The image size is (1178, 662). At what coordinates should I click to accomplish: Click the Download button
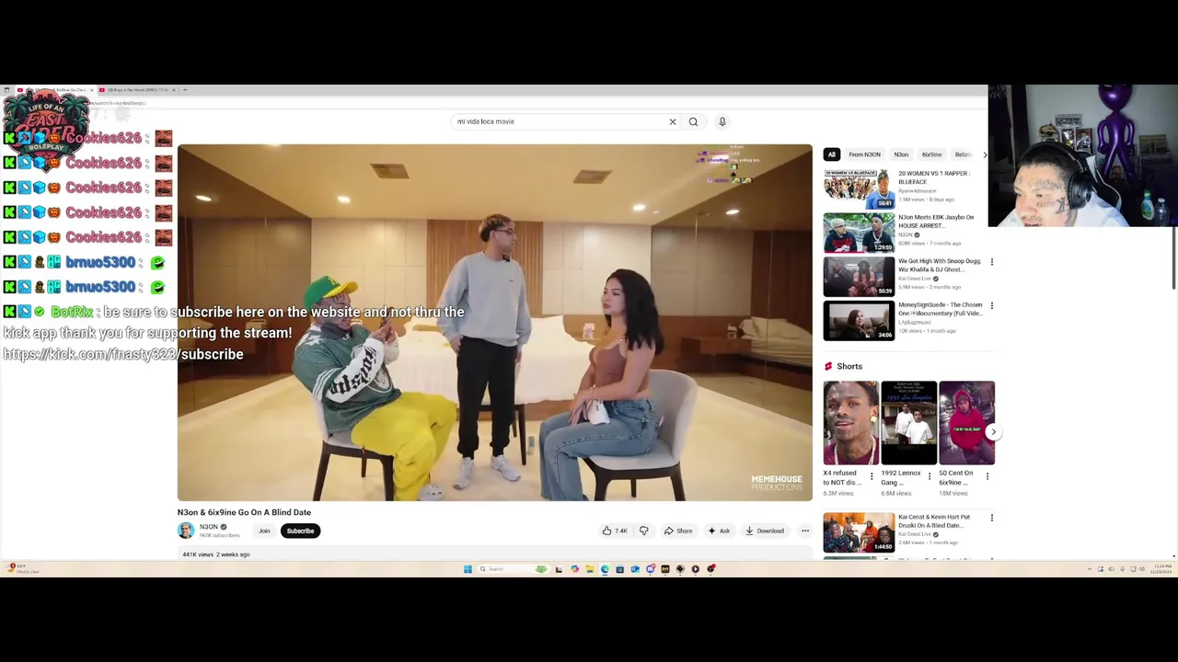[x=765, y=531]
